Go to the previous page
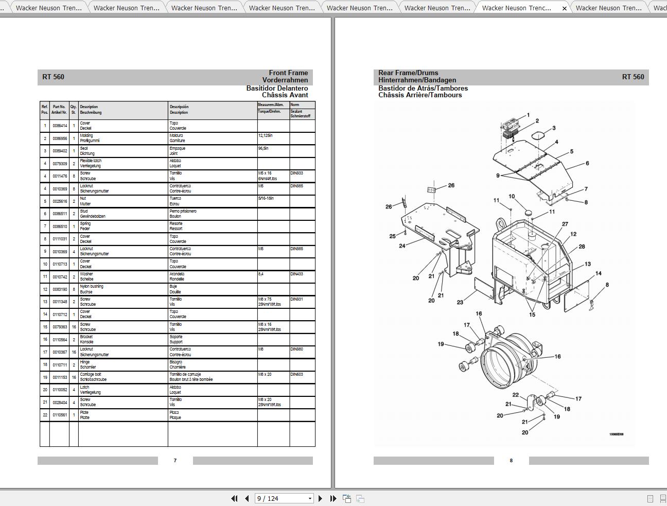 click(x=247, y=498)
